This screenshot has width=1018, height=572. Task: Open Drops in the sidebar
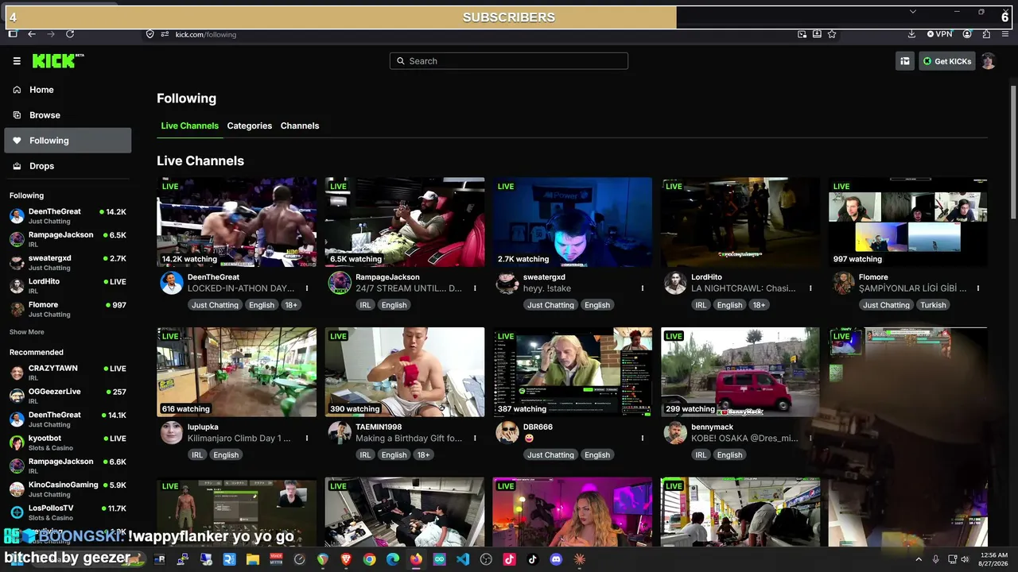pyautogui.click(x=68, y=166)
